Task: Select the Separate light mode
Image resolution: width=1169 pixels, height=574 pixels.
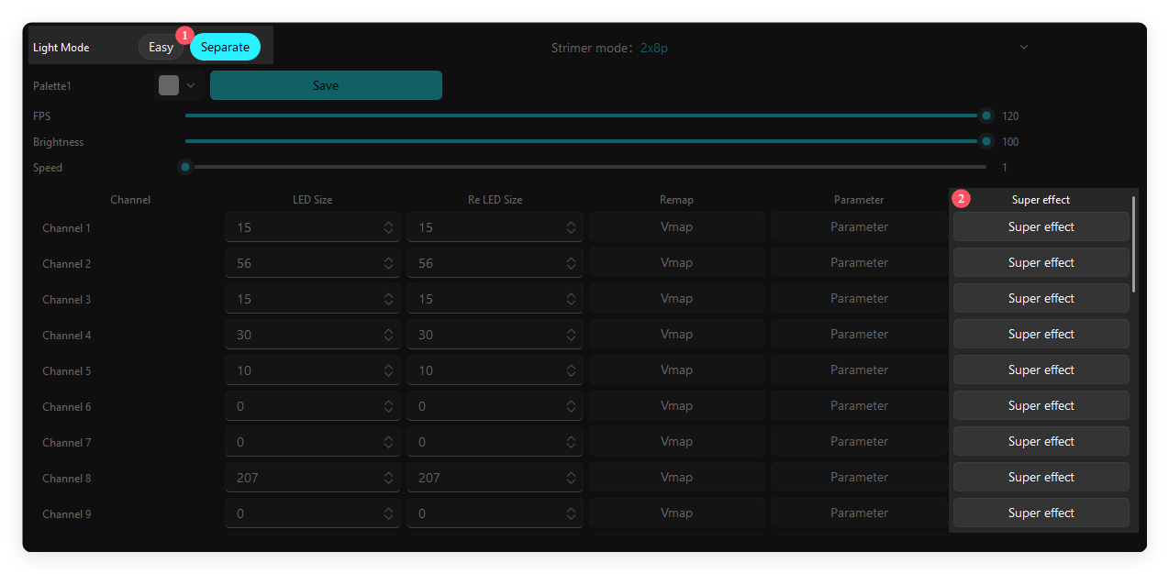Action: pos(225,47)
